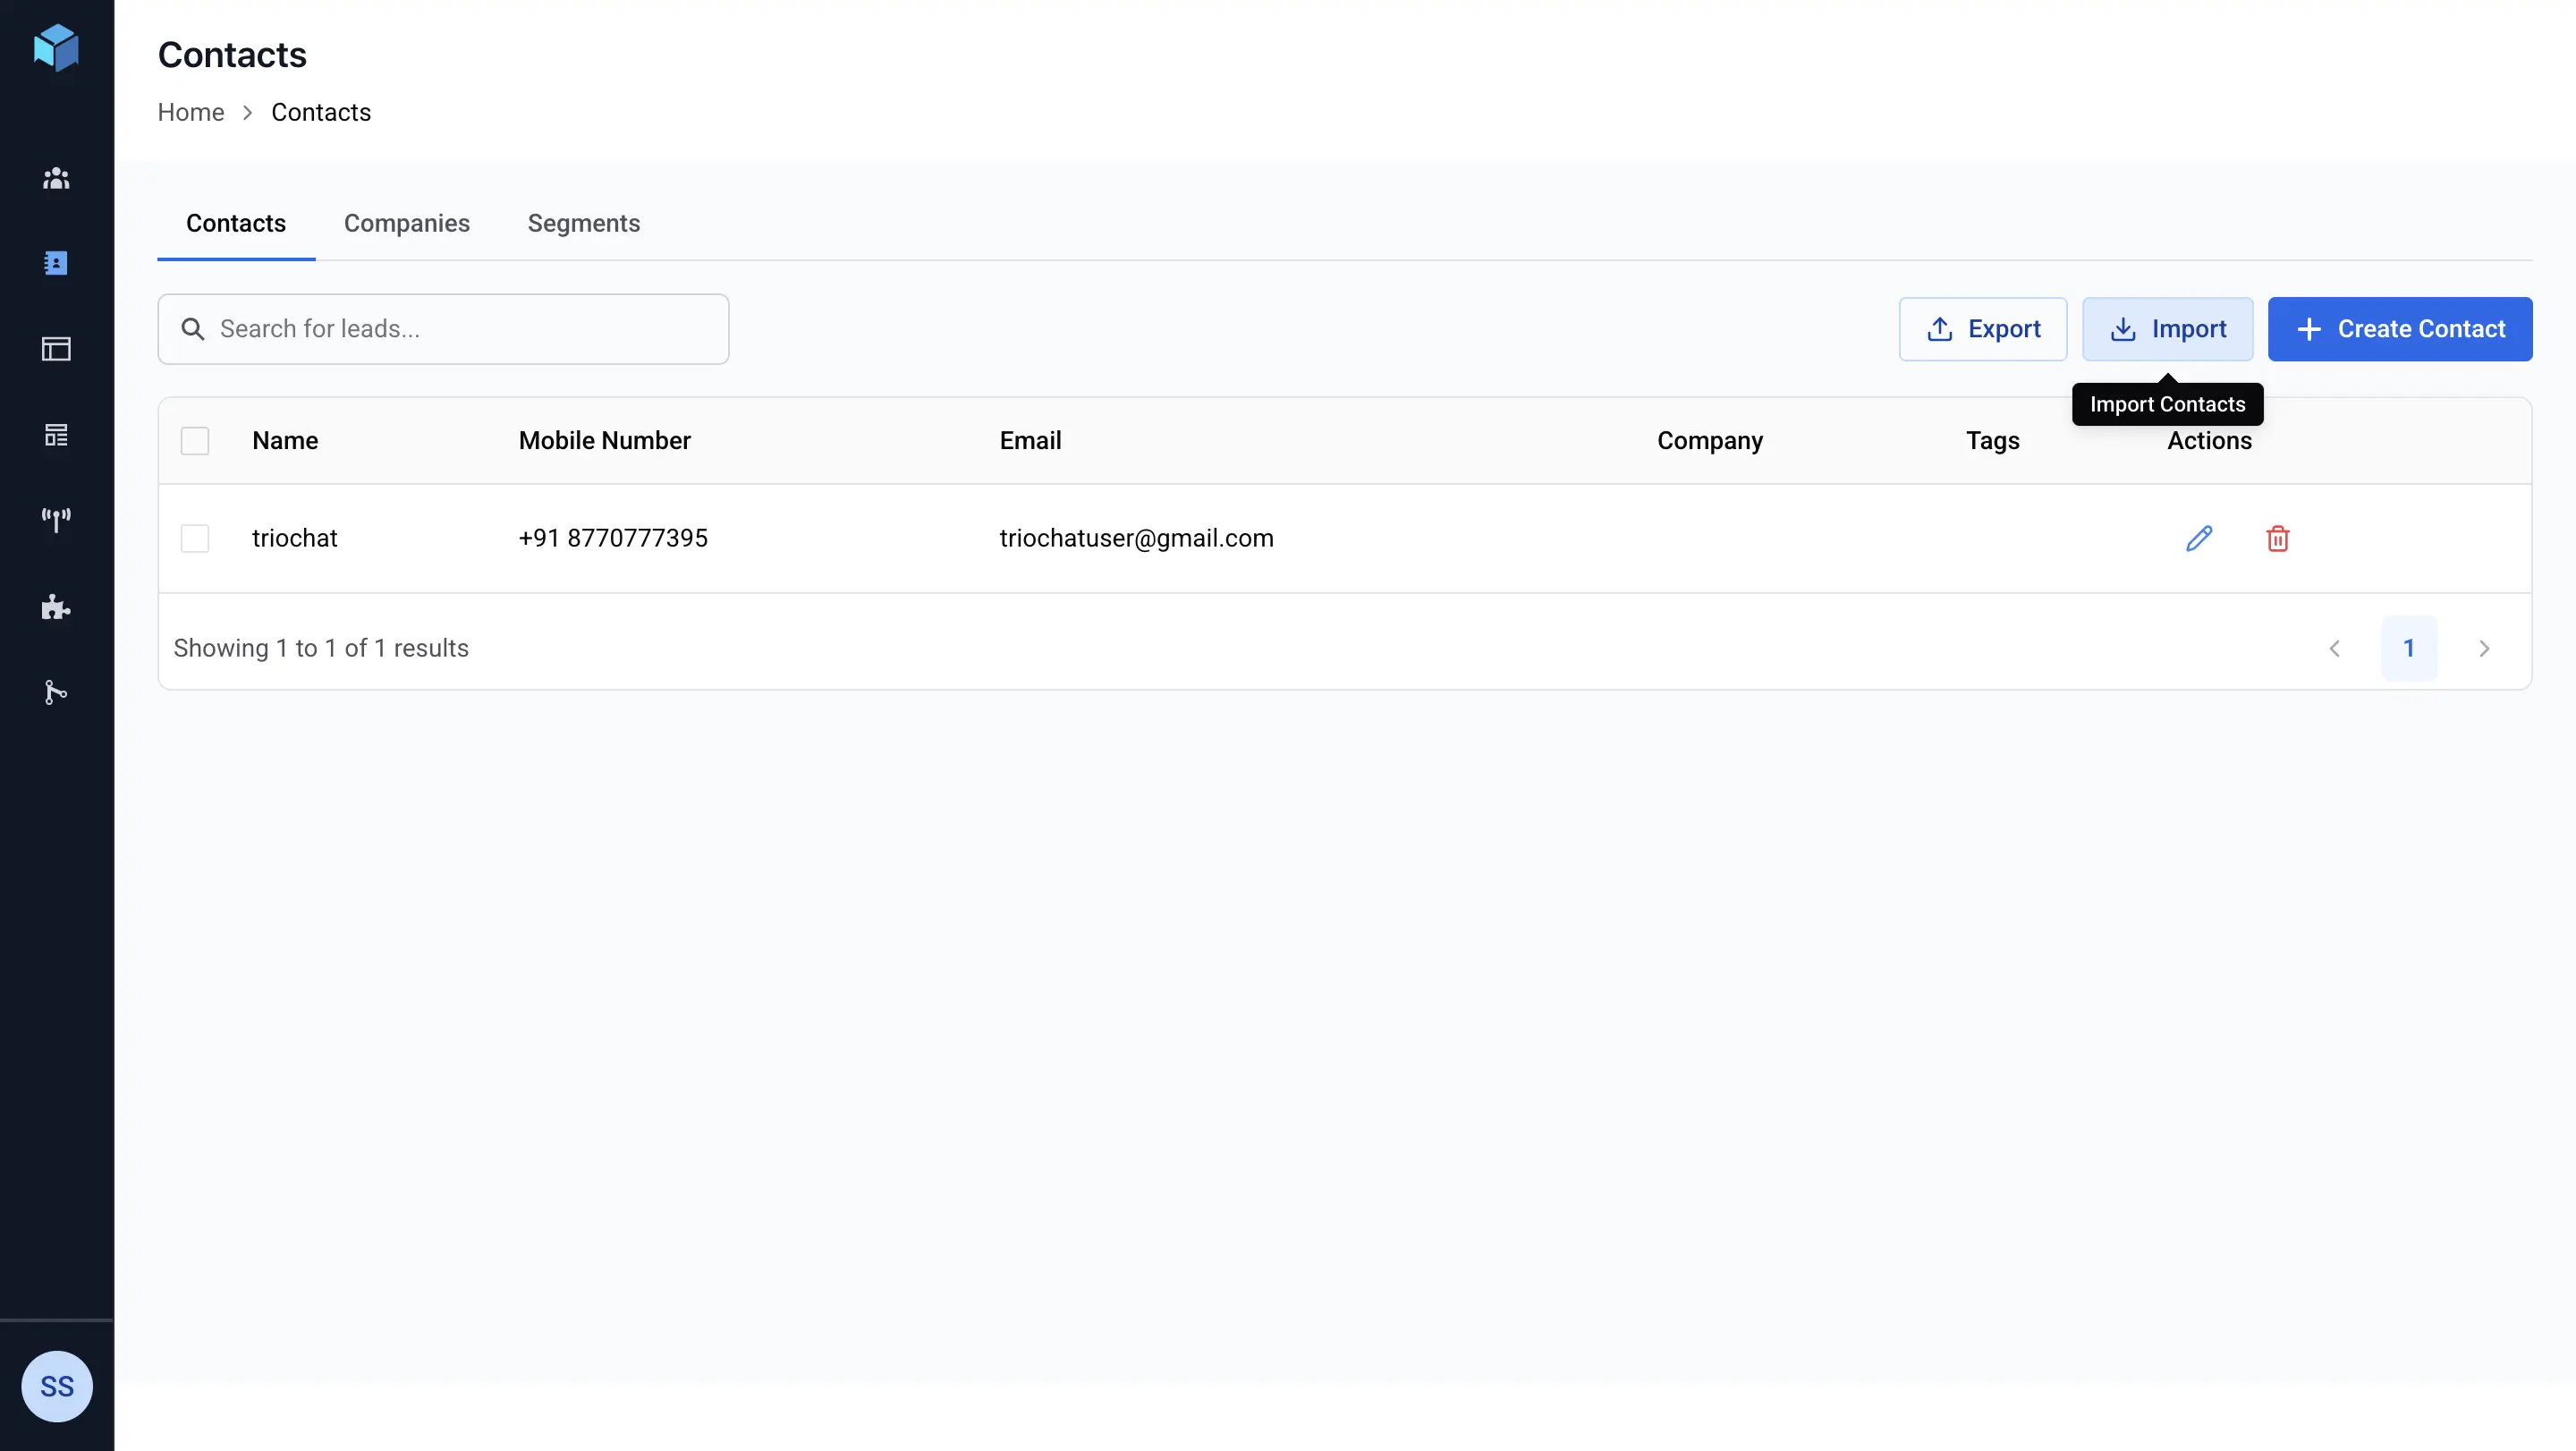Viewport: 2576px width, 1451px height.
Task: Open the contacts book sidebar icon
Action: point(56,263)
